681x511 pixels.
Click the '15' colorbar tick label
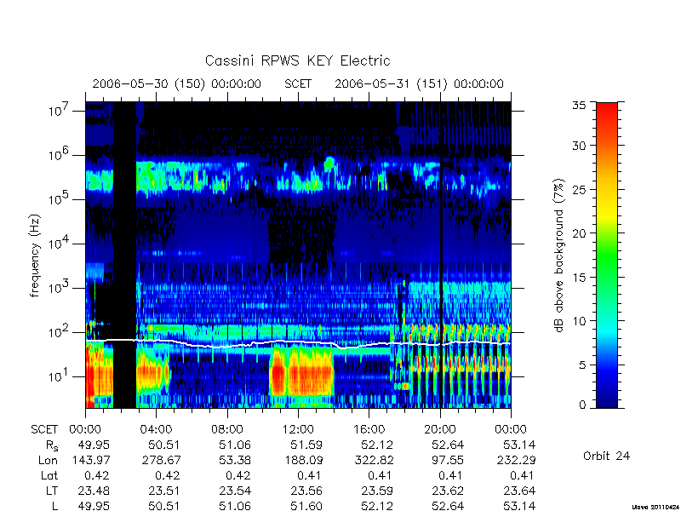[579, 277]
